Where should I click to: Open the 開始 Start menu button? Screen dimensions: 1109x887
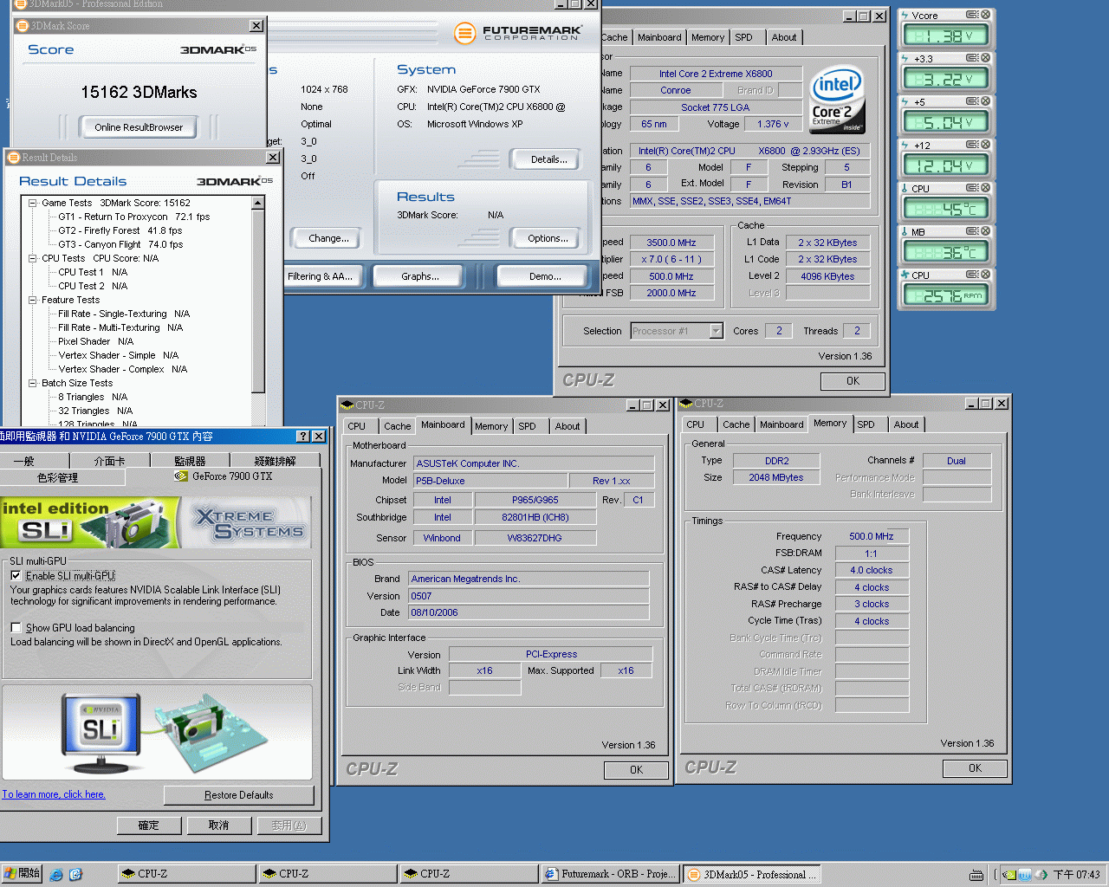(22, 874)
